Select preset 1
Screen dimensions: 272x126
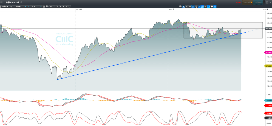pyautogui.click(x=54, y=7)
